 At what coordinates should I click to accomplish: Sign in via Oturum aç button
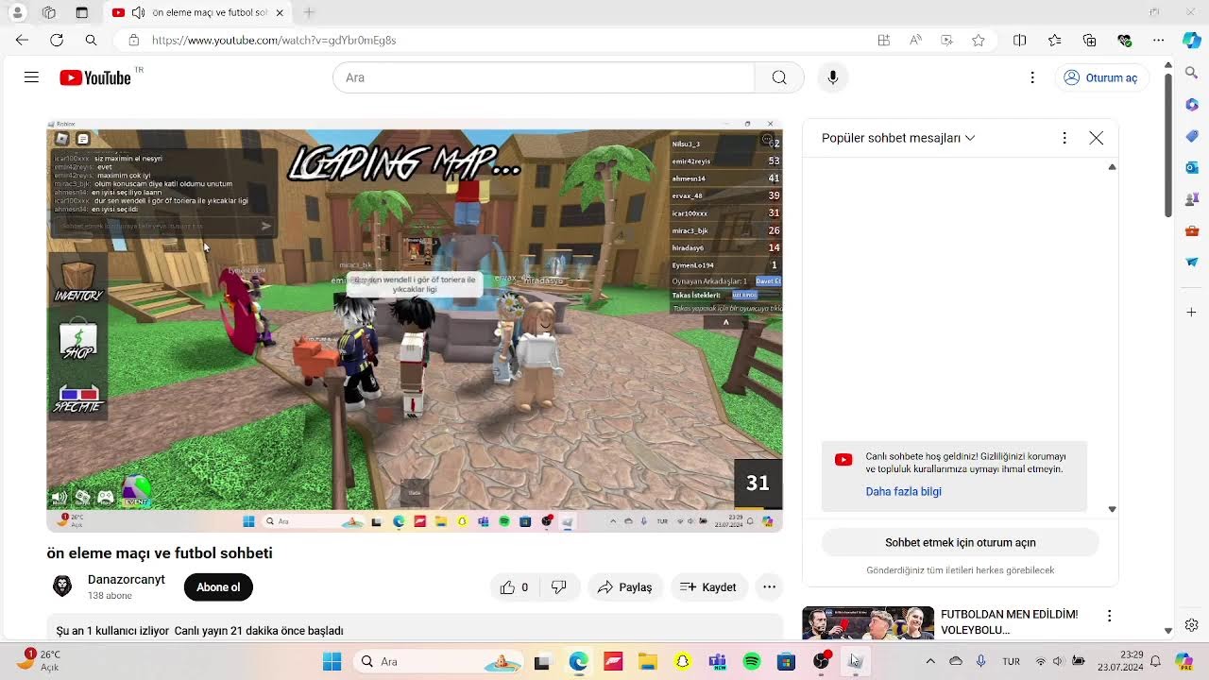click(x=1101, y=77)
